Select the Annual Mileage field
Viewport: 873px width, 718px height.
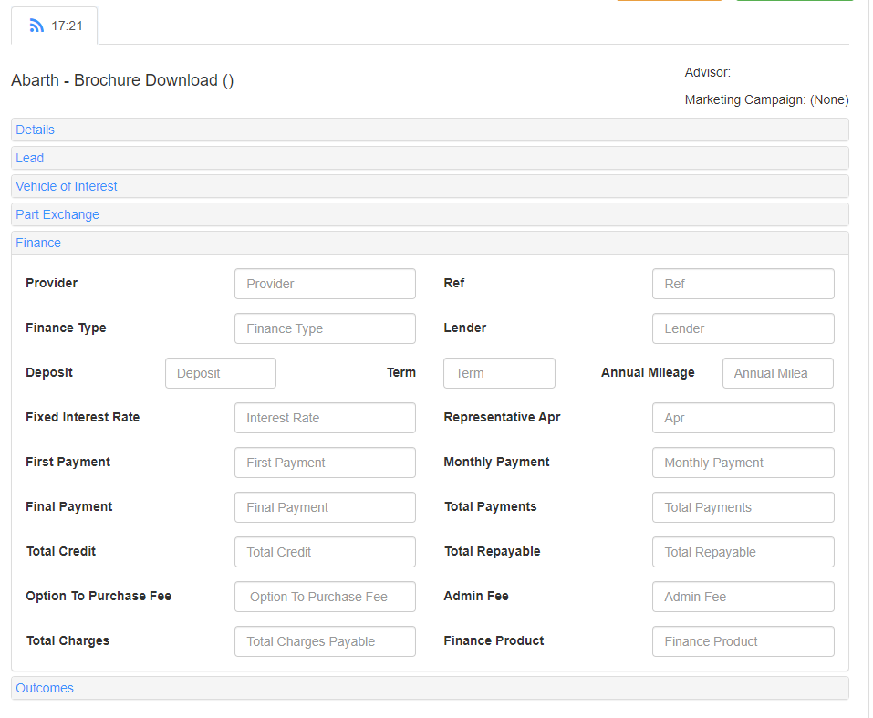(778, 373)
